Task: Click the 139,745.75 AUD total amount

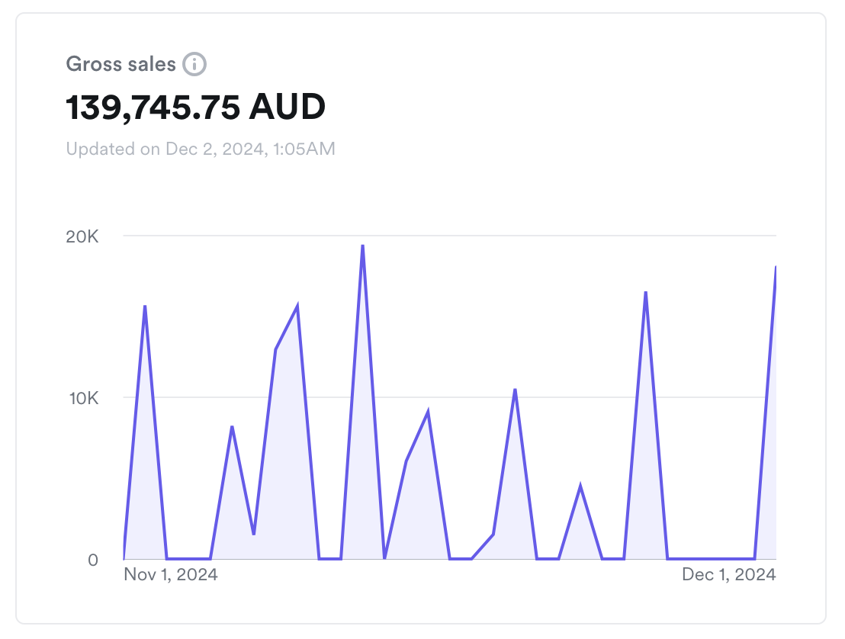Action: point(195,107)
